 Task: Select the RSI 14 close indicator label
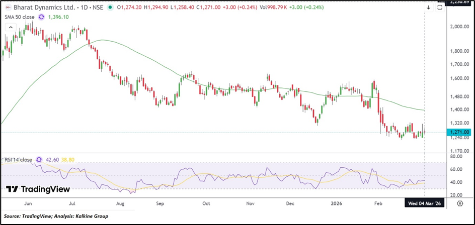click(18, 160)
